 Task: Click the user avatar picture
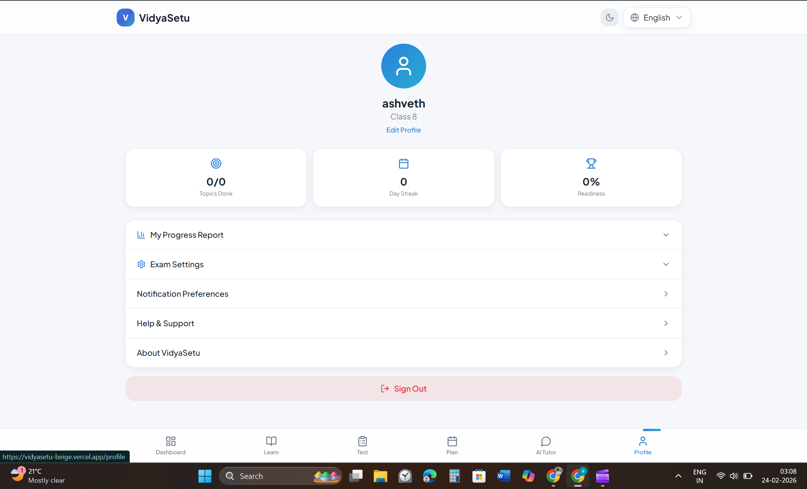click(403, 66)
